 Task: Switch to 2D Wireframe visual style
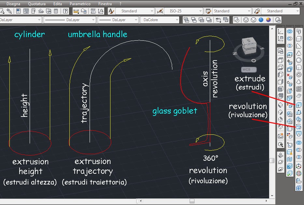click(x=237, y=20)
